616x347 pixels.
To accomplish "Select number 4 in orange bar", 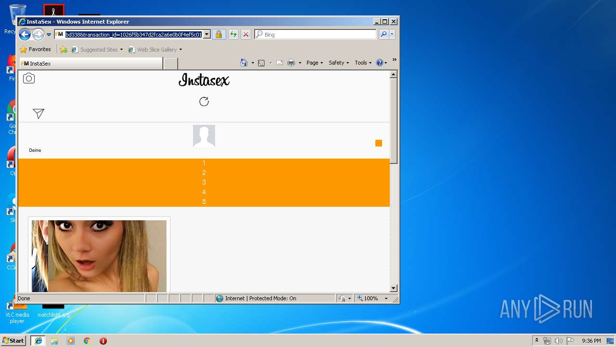I will (204, 192).
